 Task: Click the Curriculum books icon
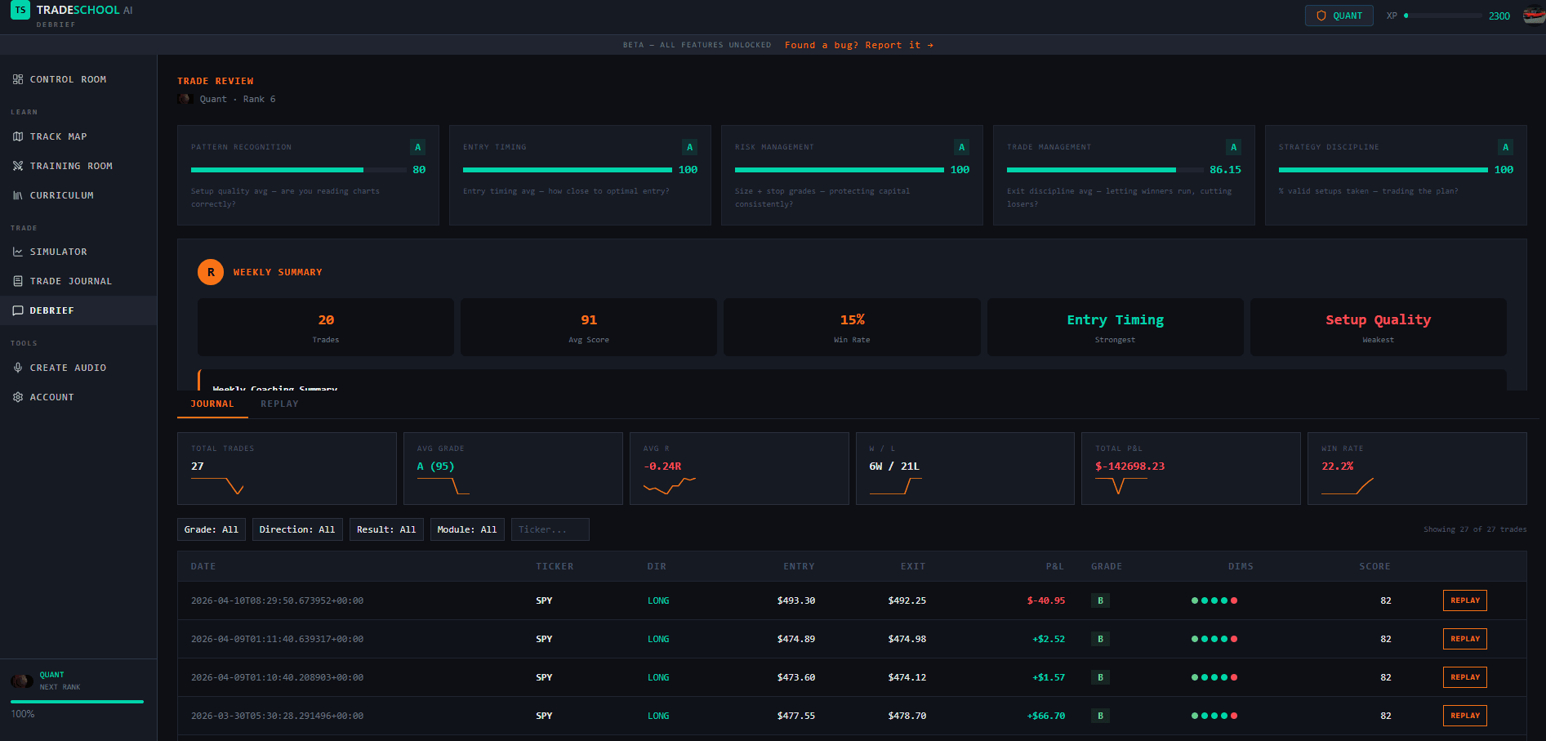pos(18,195)
